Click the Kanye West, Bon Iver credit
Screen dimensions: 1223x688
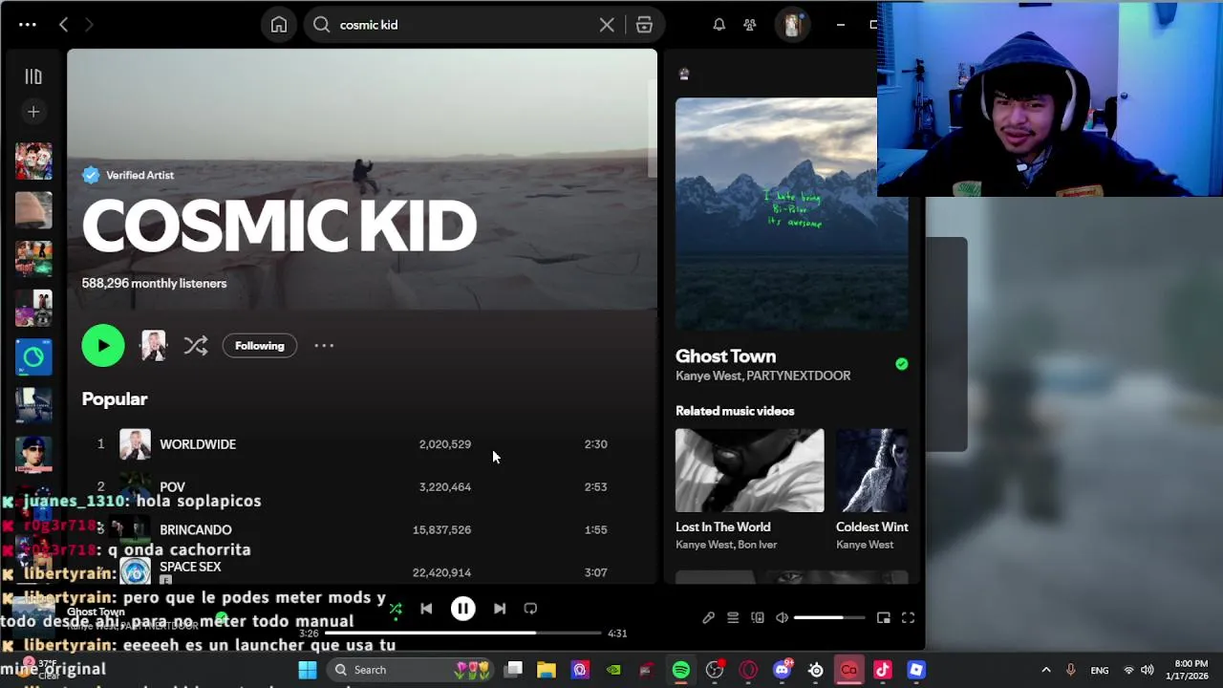tap(726, 545)
